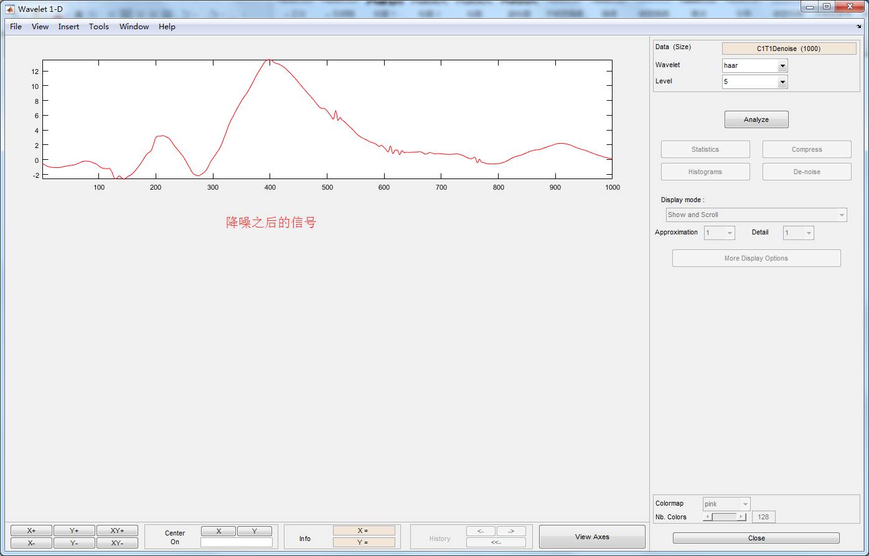Open the File menu
869x556 pixels.
(x=16, y=27)
